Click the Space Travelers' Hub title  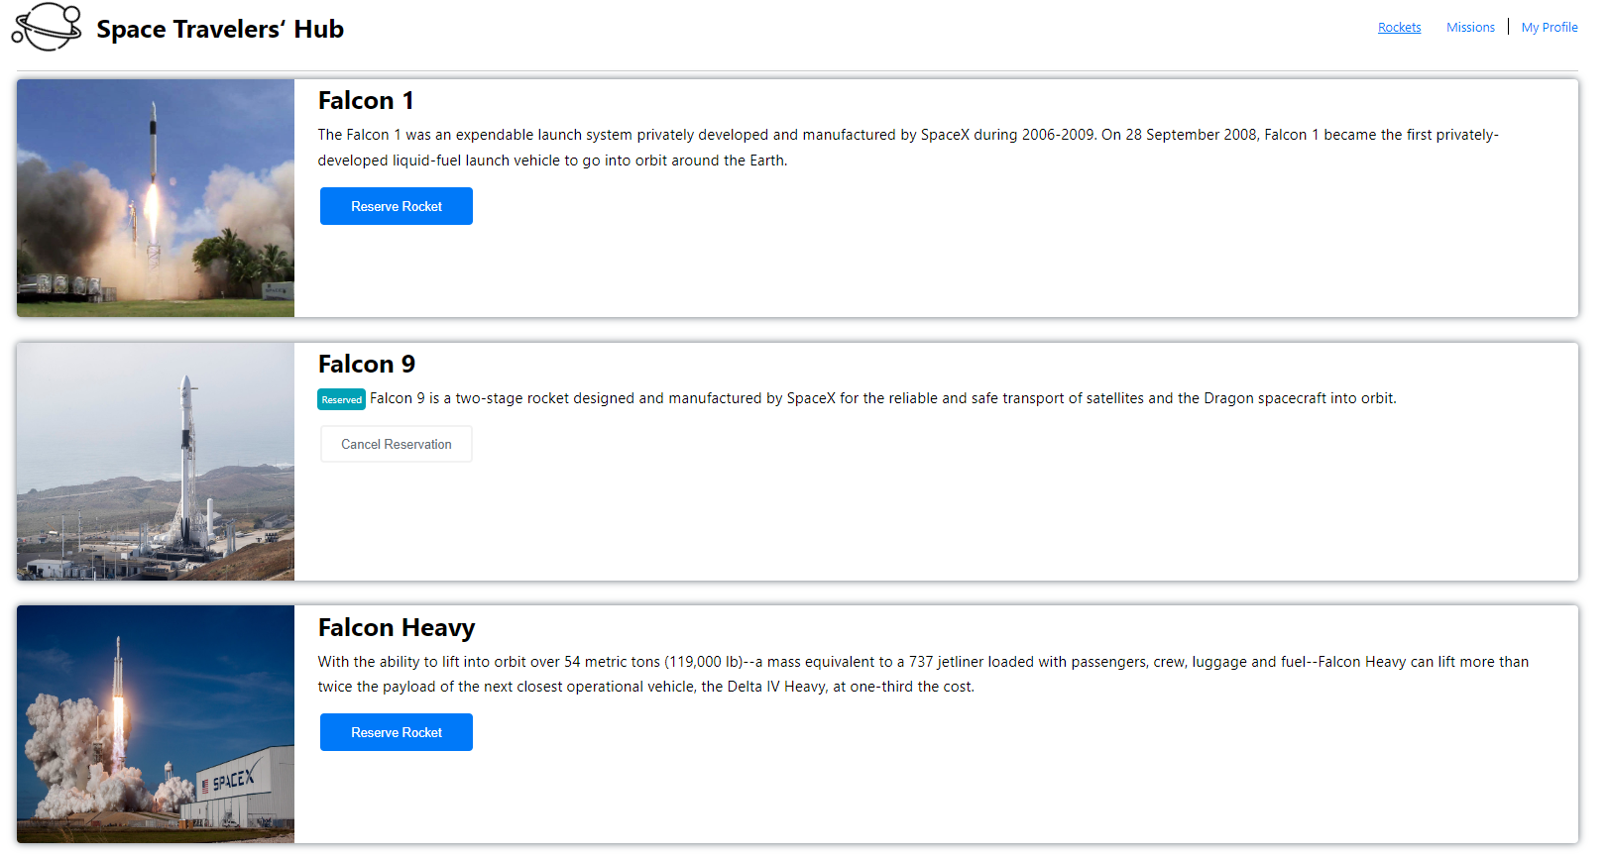tap(220, 30)
